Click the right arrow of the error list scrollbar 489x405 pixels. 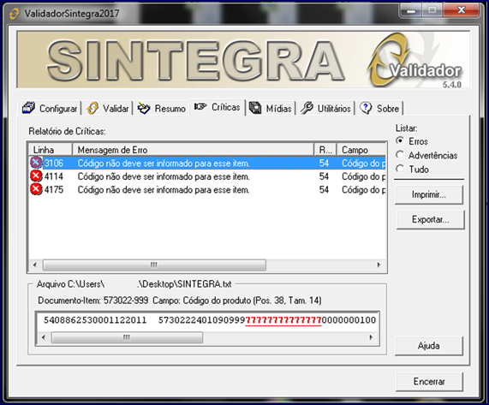[x=379, y=265]
